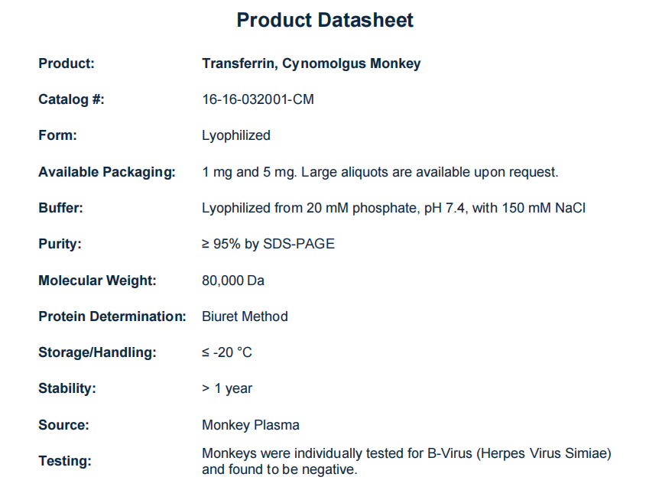Image resolution: width=649 pixels, height=490 pixels.
Task: Click the Monkey Plasma source value
Action: pos(250,425)
